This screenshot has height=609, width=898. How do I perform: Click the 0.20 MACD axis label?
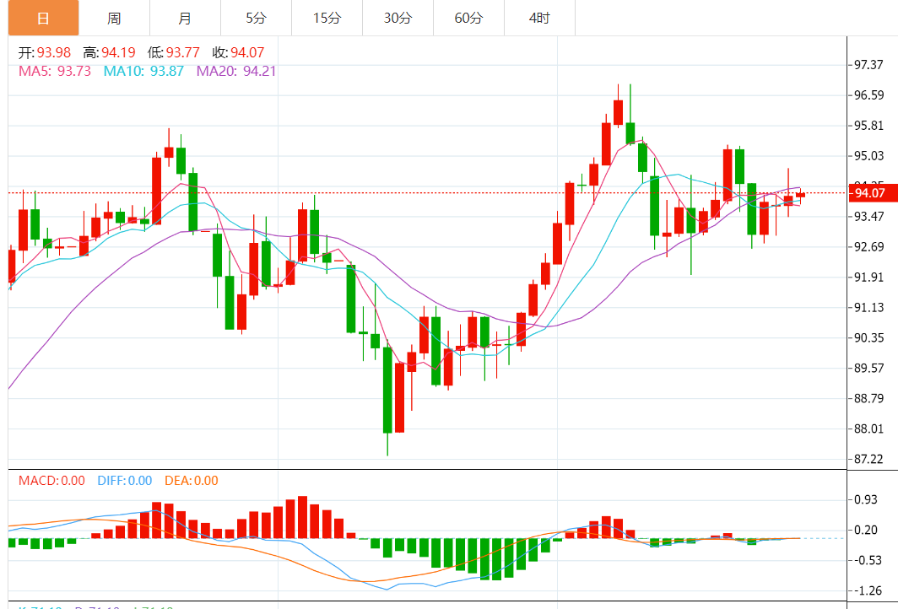tap(865, 530)
